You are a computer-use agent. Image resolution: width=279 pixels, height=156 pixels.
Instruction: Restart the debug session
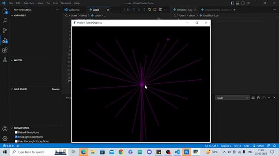[x=150, y=10]
